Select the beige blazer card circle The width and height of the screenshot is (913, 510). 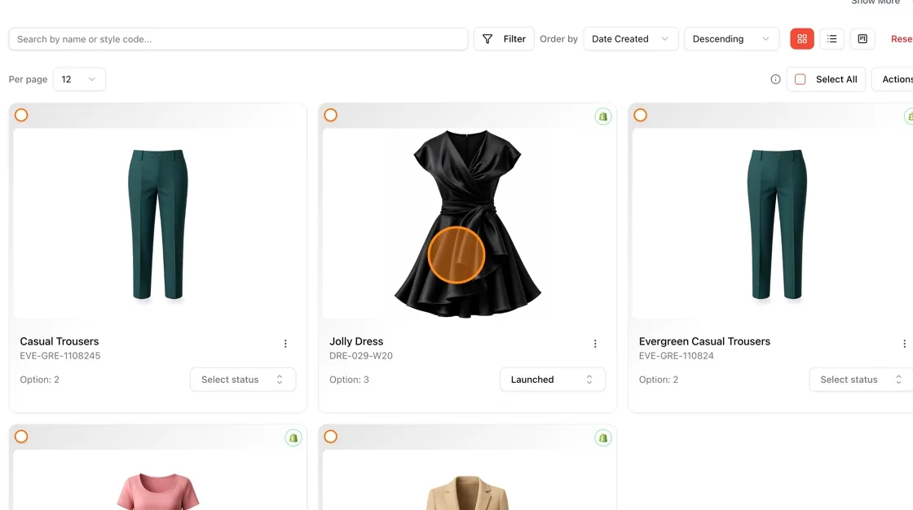click(331, 437)
